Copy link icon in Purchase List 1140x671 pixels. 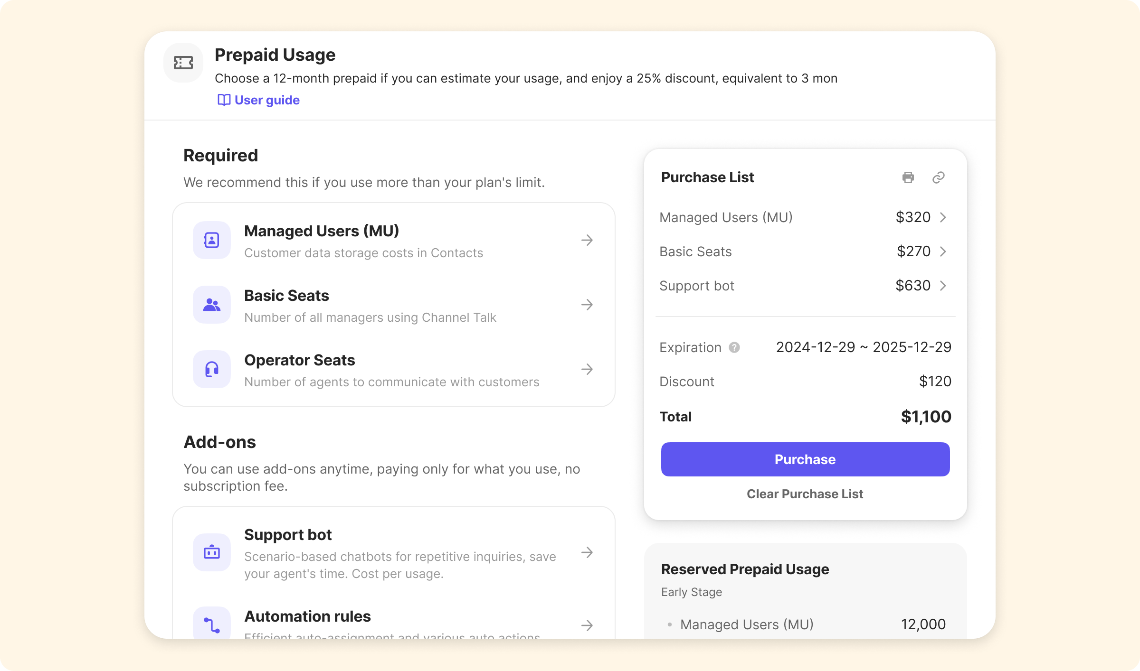[x=938, y=177]
